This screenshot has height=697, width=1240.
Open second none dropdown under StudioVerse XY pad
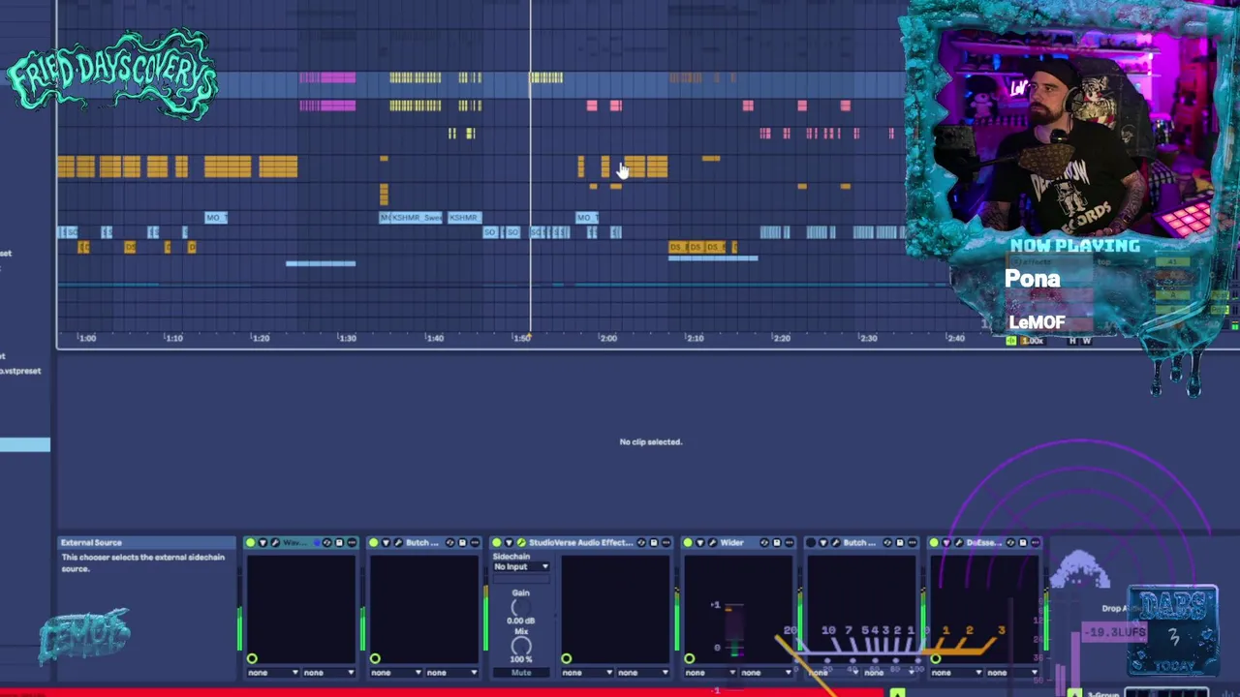click(642, 672)
